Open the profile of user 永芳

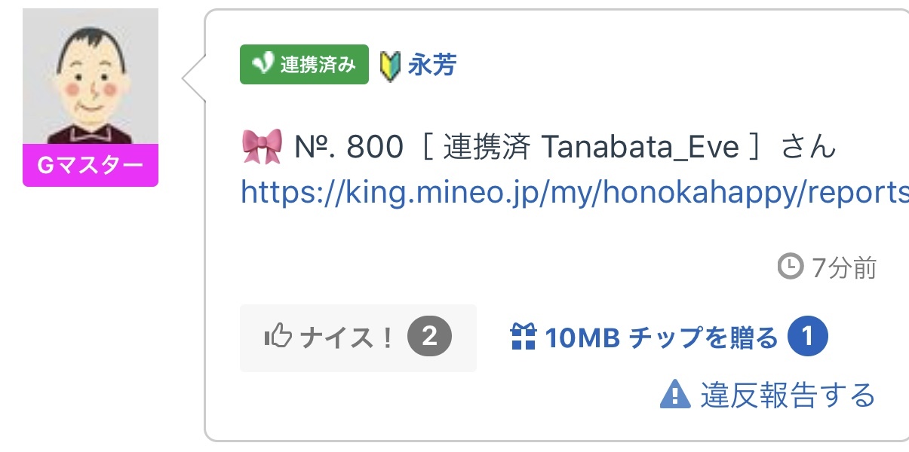click(x=432, y=66)
